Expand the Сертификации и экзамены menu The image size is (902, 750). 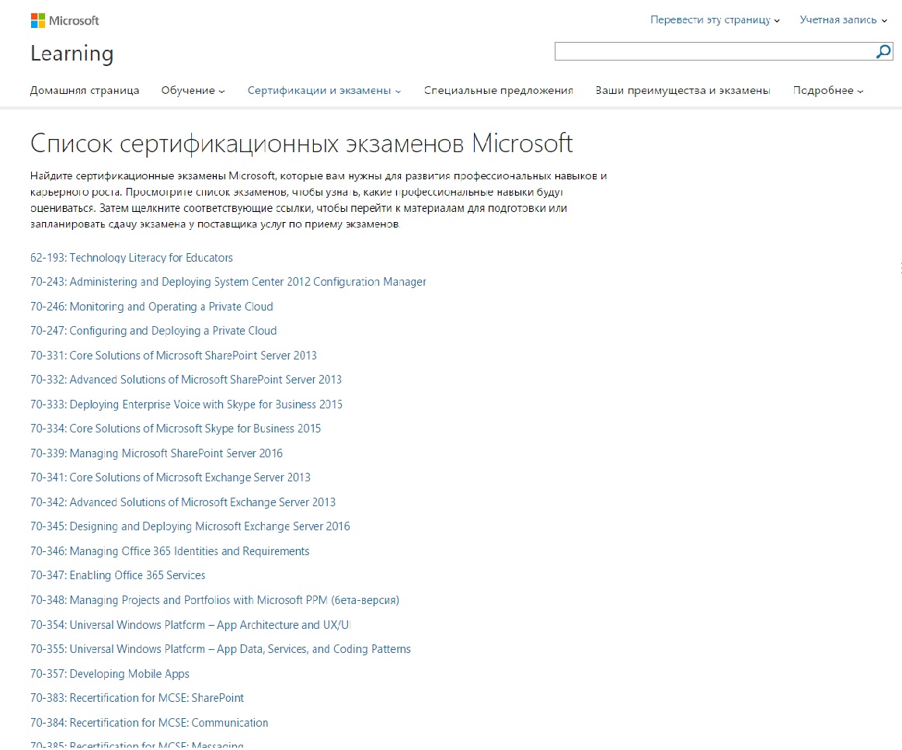[324, 90]
